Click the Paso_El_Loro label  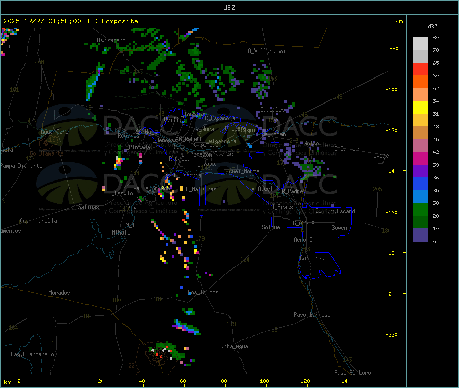(352, 372)
